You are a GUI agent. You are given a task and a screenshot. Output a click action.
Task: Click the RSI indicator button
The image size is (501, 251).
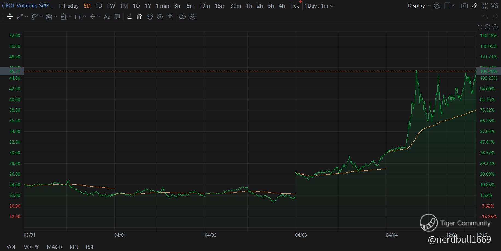[89, 247]
